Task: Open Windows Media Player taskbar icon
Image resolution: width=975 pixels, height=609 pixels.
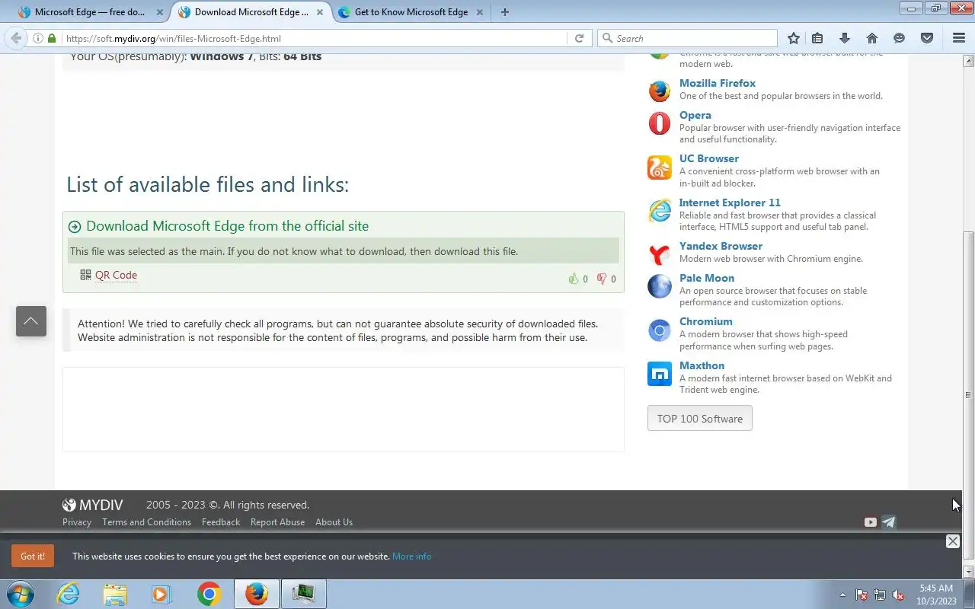Action: click(162, 594)
